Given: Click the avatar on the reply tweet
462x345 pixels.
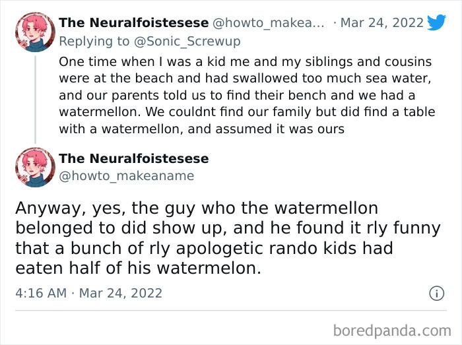Looking at the screenshot, I should pos(35,32).
